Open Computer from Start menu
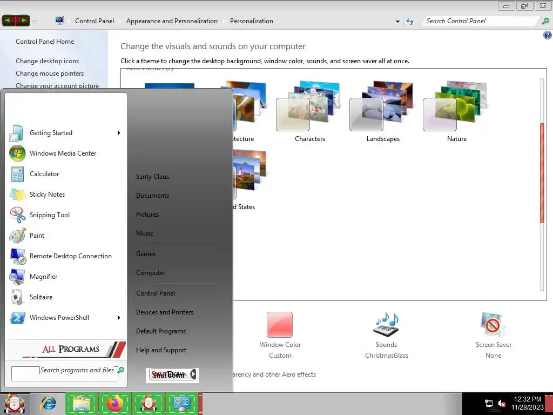 [x=151, y=273]
